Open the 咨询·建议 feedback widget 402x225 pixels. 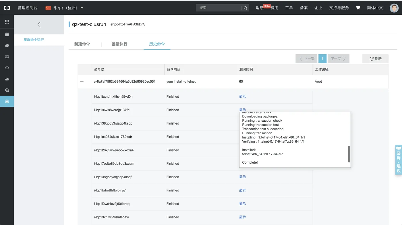[399, 160]
